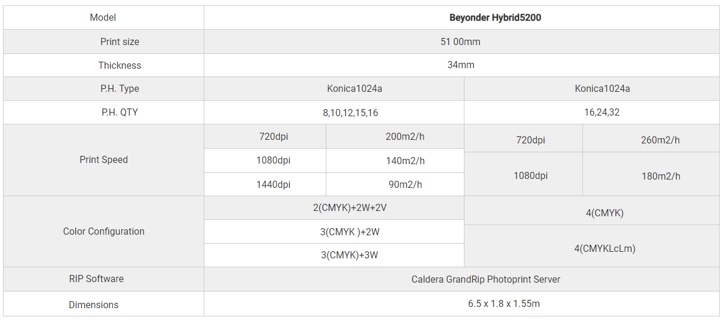Select the 'Print Speed' row label
Screen dimensions: 721x320
[x=103, y=160]
